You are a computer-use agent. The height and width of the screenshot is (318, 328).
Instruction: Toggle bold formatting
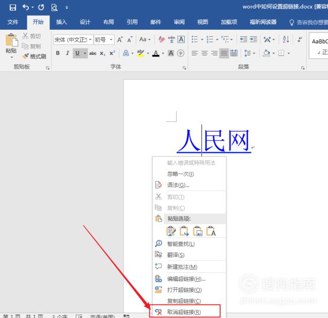point(58,53)
